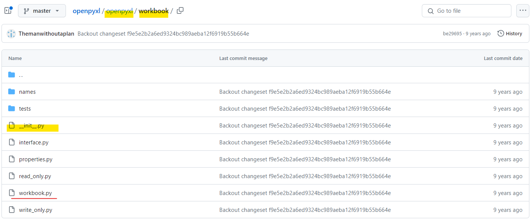Image resolution: width=532 pixels, height=222 pixels.
Task: Open the __init__.py file
Action: click(x=31, y=126)
